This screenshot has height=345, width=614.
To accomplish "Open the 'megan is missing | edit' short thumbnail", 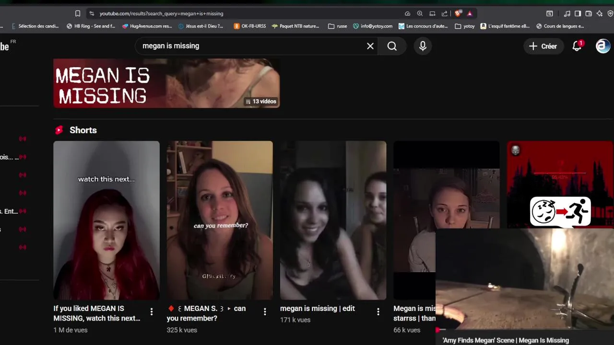I will click(333, 220).
